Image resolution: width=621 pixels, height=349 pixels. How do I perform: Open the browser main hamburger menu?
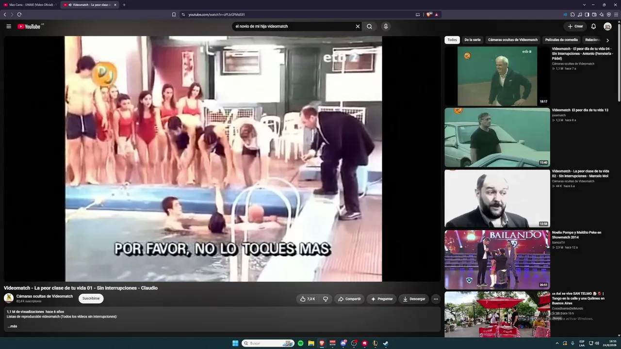[x=616, y=15]
